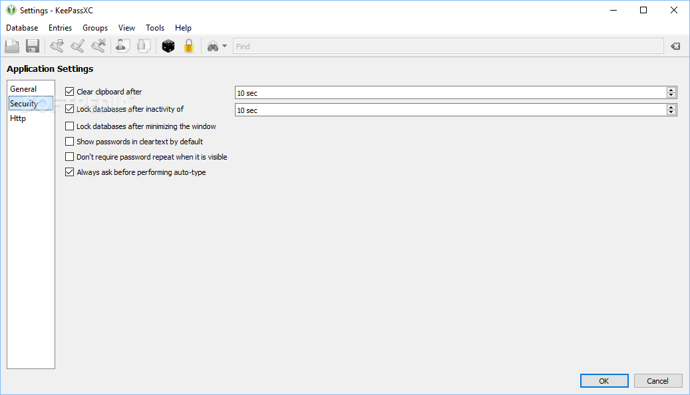Image resolution: width=690 pixels, height=395 pixels.
Task: Close the KeePassXC window
Action: click(x=674, y=10)
